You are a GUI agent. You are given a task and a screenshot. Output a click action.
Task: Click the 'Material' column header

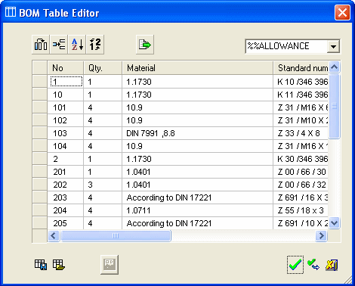click(198, 68)
